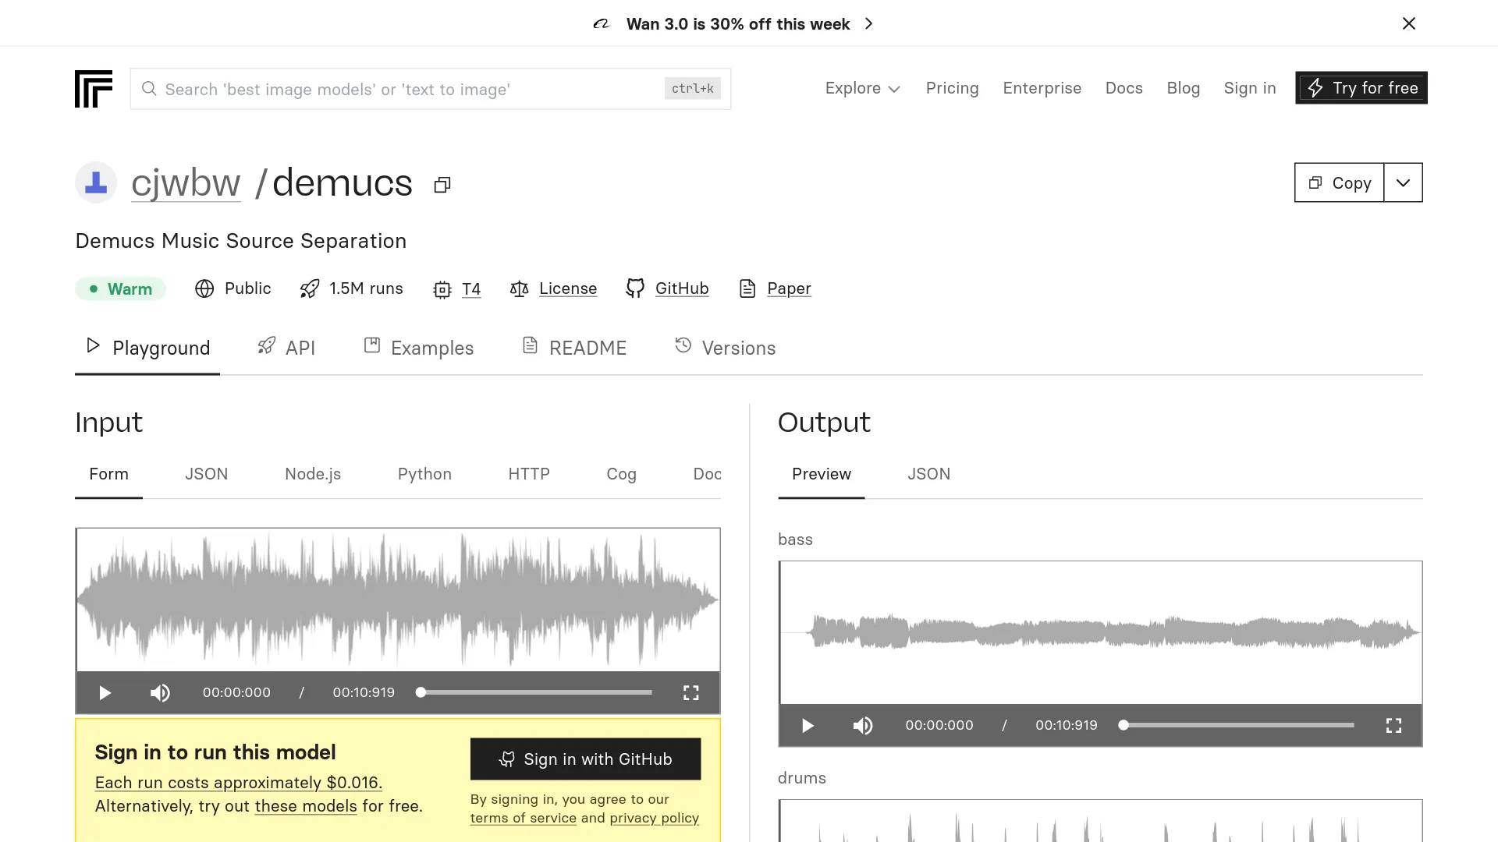Click the scales icon beside License
Screen dimensions: 1498x842
coord(520,289)
